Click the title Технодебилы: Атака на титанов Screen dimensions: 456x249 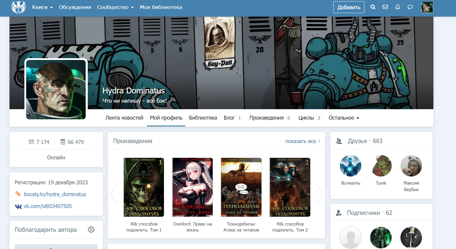(x=241, y=227)
